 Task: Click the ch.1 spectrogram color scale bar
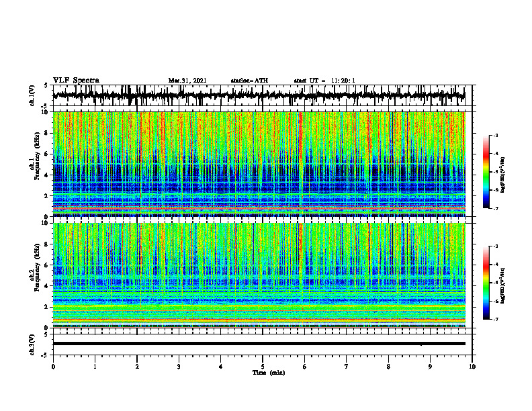pos(486,171)
